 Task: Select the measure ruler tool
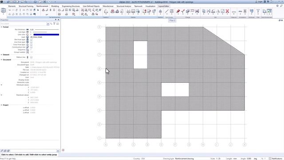point(234,12)
